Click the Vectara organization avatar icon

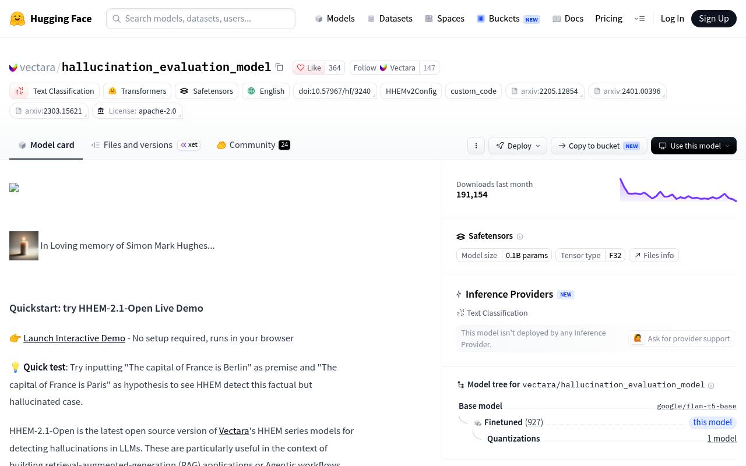pos(13,68)
